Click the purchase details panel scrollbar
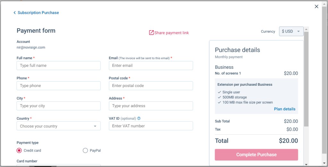 [x=306, y=79]
